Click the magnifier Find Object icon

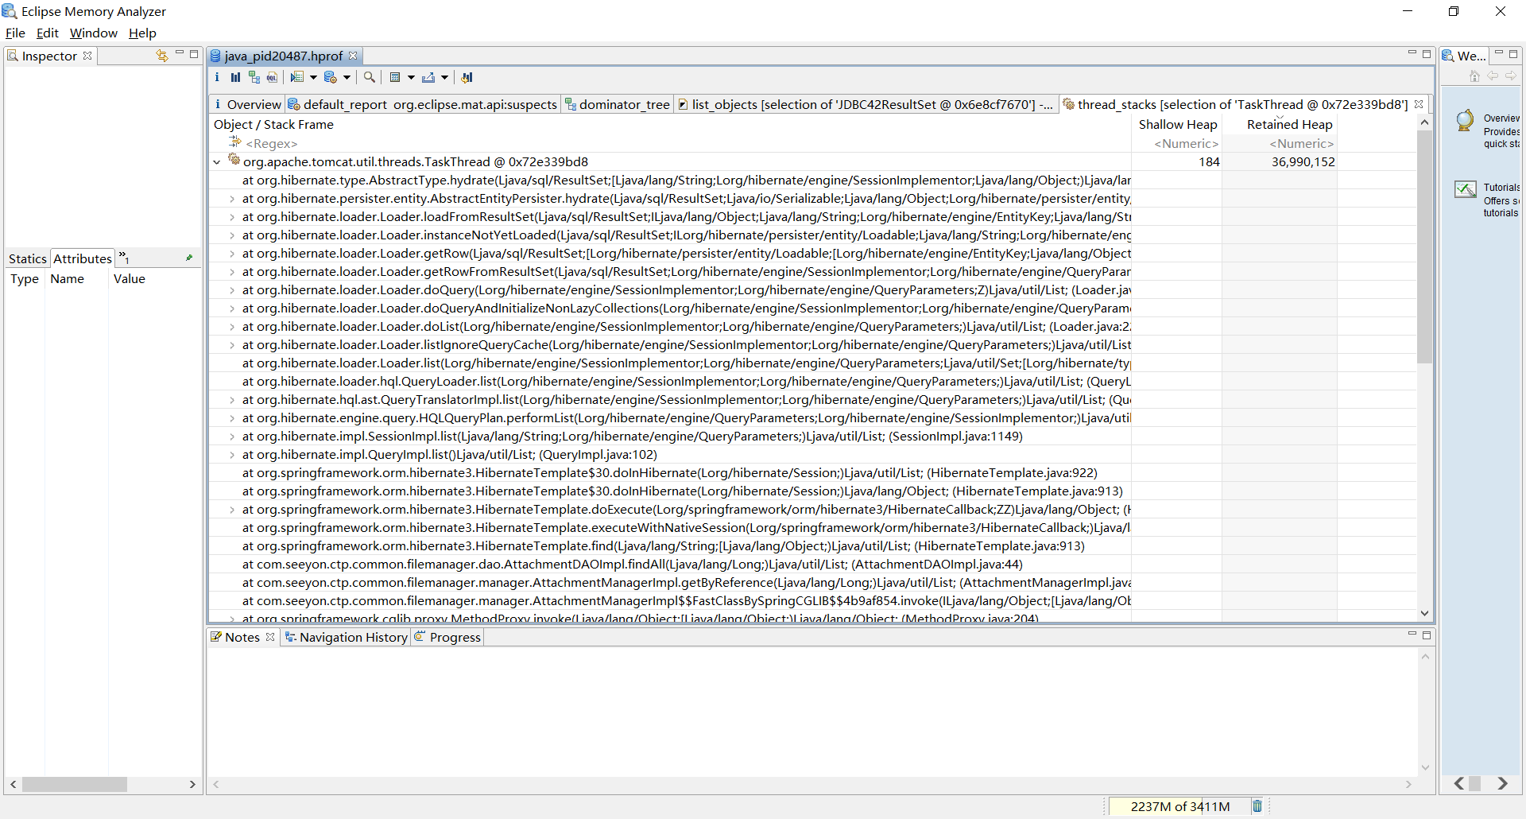[370, 77]
